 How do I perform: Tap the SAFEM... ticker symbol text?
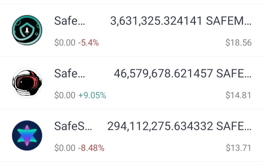(x=229, y=21)
